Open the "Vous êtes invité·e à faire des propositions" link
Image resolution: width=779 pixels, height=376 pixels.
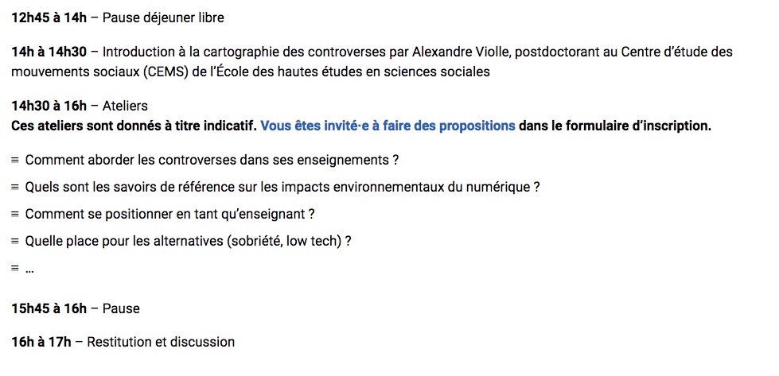click(388, 126)
